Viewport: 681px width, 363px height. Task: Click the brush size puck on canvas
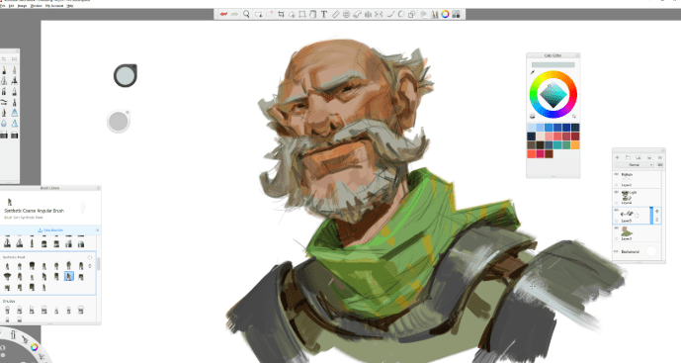pos(119,122)
